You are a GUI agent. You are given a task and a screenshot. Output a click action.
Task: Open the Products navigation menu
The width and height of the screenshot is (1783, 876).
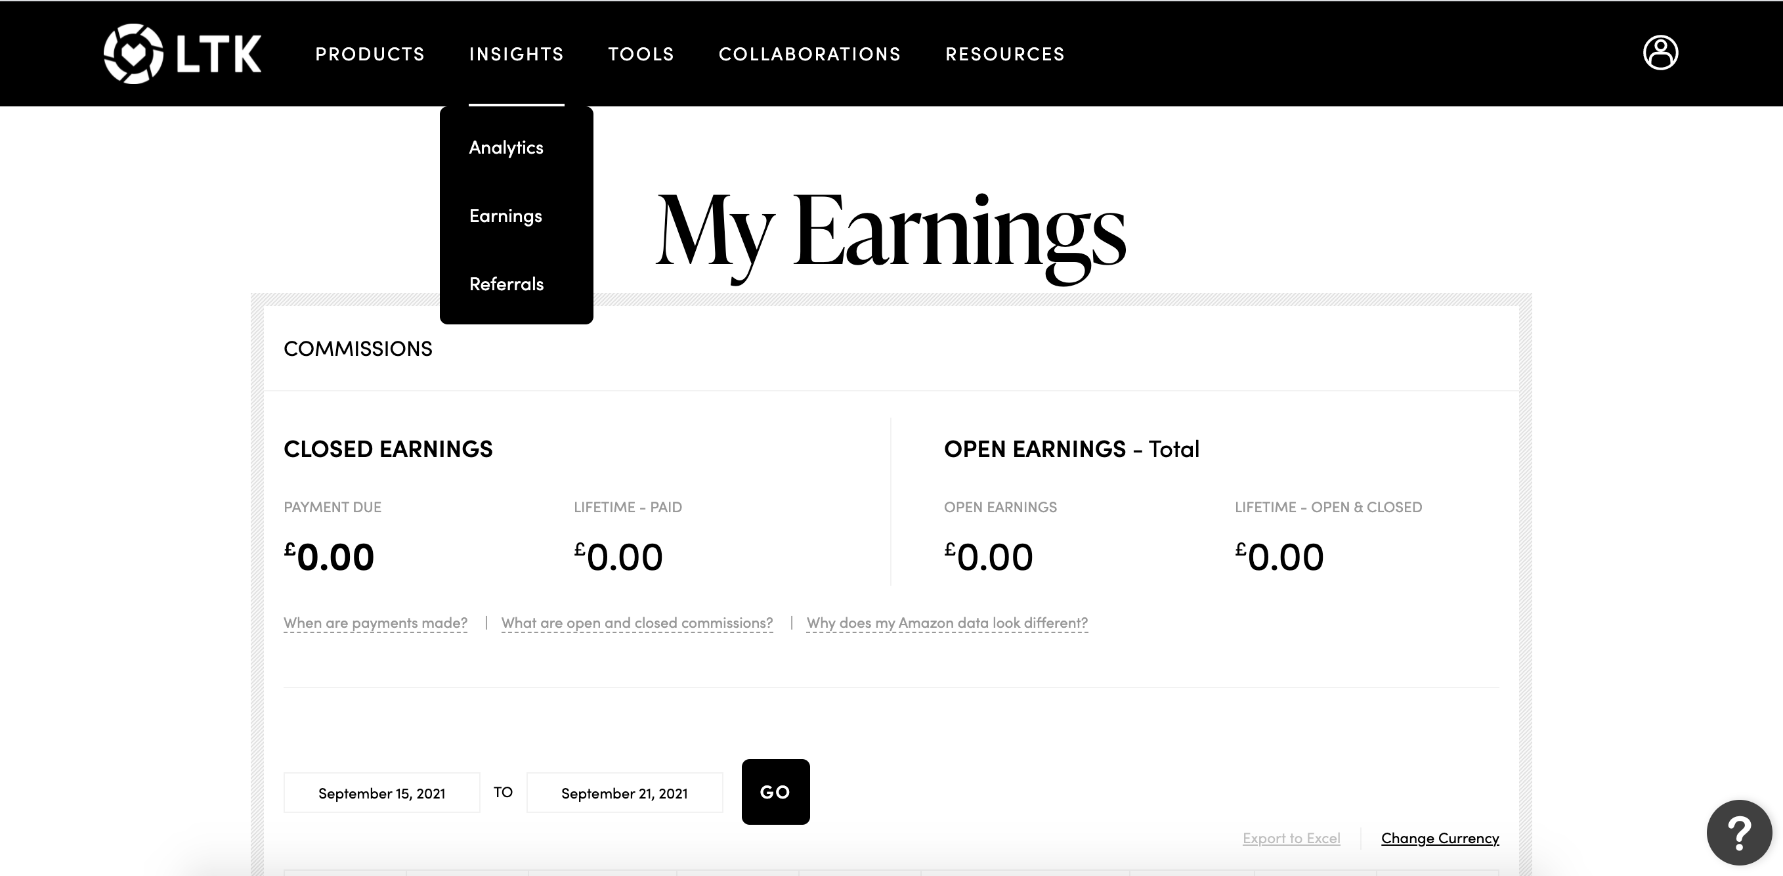(370, 54)
